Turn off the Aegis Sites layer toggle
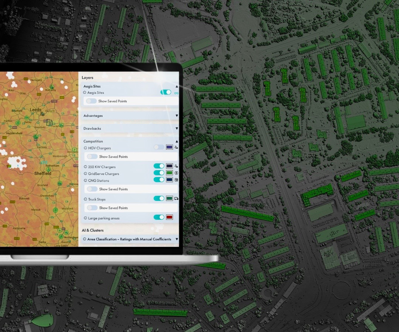The width and height of the screenshot is (399, 332). [166, 92]
